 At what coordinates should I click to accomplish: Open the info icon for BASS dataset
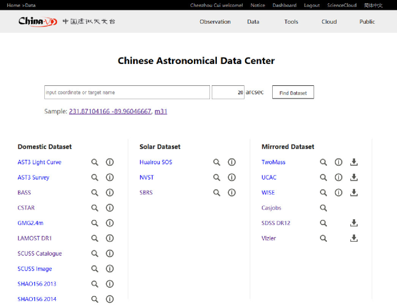click(x=110, y=193)
